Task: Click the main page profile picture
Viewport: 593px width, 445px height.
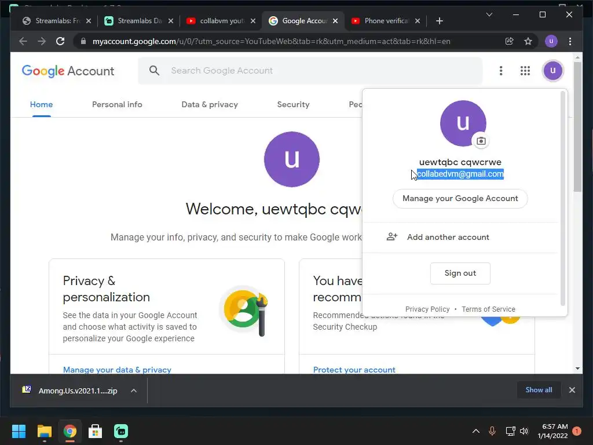Action: coord(292,159)
